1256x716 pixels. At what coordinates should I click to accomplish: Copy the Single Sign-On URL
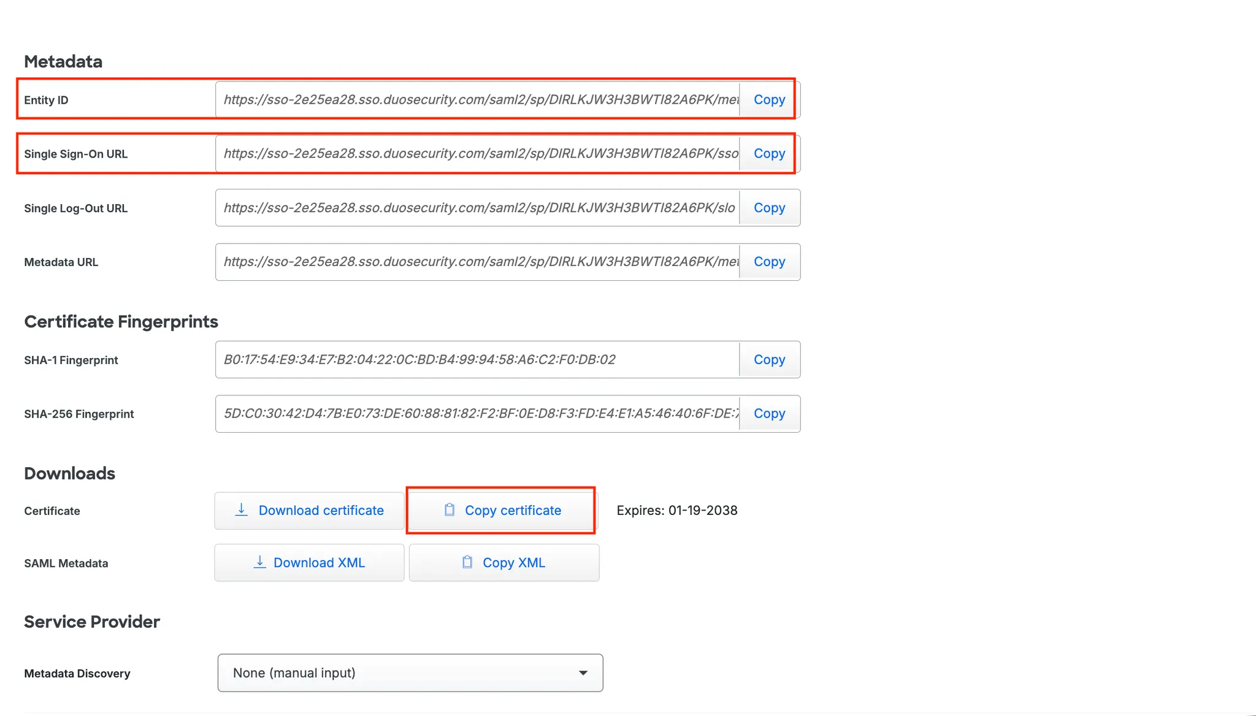[x=769, y=154]
